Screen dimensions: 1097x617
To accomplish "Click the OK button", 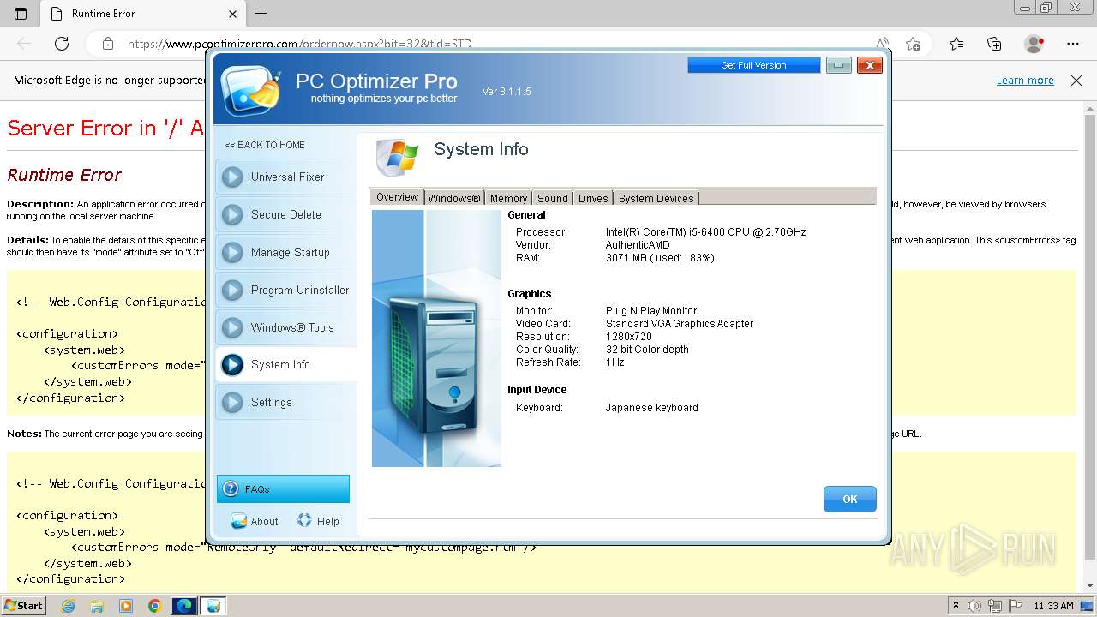I will tap(850, 500).
